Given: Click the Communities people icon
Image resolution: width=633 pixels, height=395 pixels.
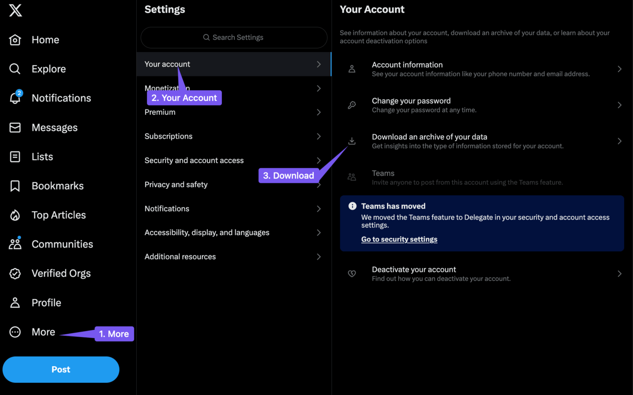Looking at the screenshot, I should [15, 244].
